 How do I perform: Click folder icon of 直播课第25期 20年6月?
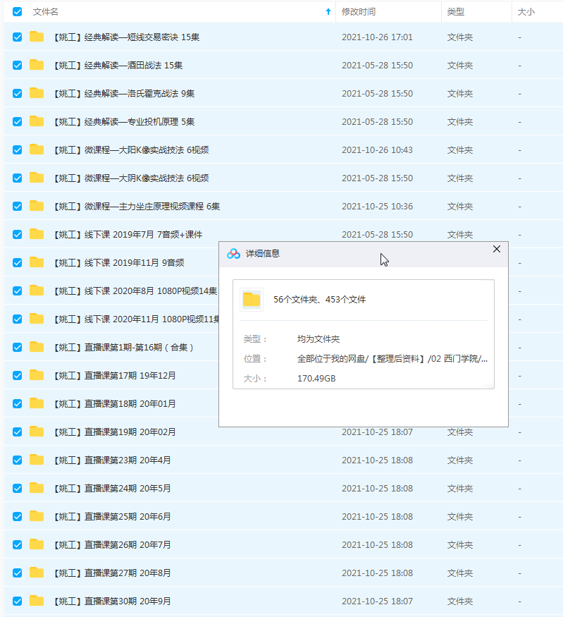tap(37, 516)
